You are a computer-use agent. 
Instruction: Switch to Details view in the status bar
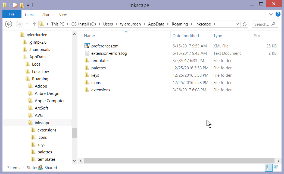[x=269, y=167]
